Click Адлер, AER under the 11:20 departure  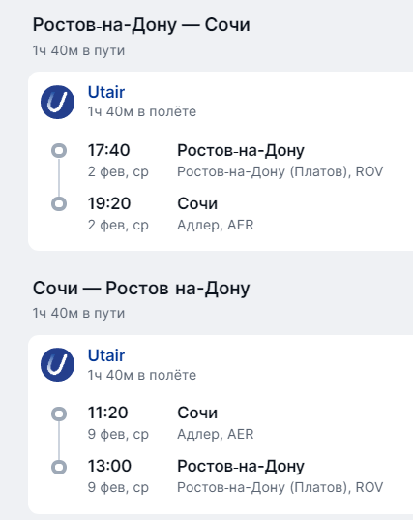pos(216,434)
